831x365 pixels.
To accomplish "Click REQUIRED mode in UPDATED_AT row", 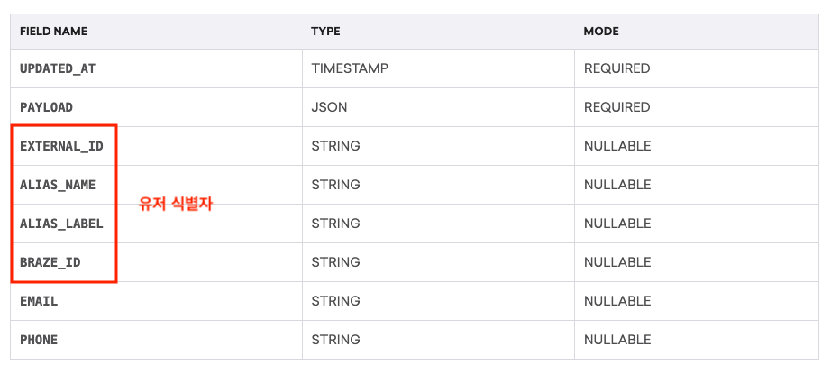I will tap(616, 68).
